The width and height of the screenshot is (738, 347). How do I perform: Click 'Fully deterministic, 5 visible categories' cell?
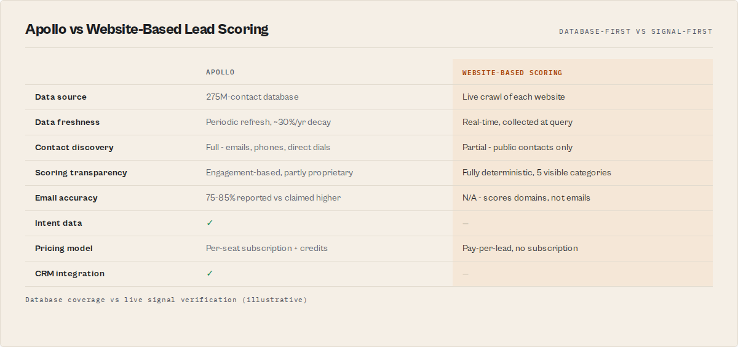point(537,172)
